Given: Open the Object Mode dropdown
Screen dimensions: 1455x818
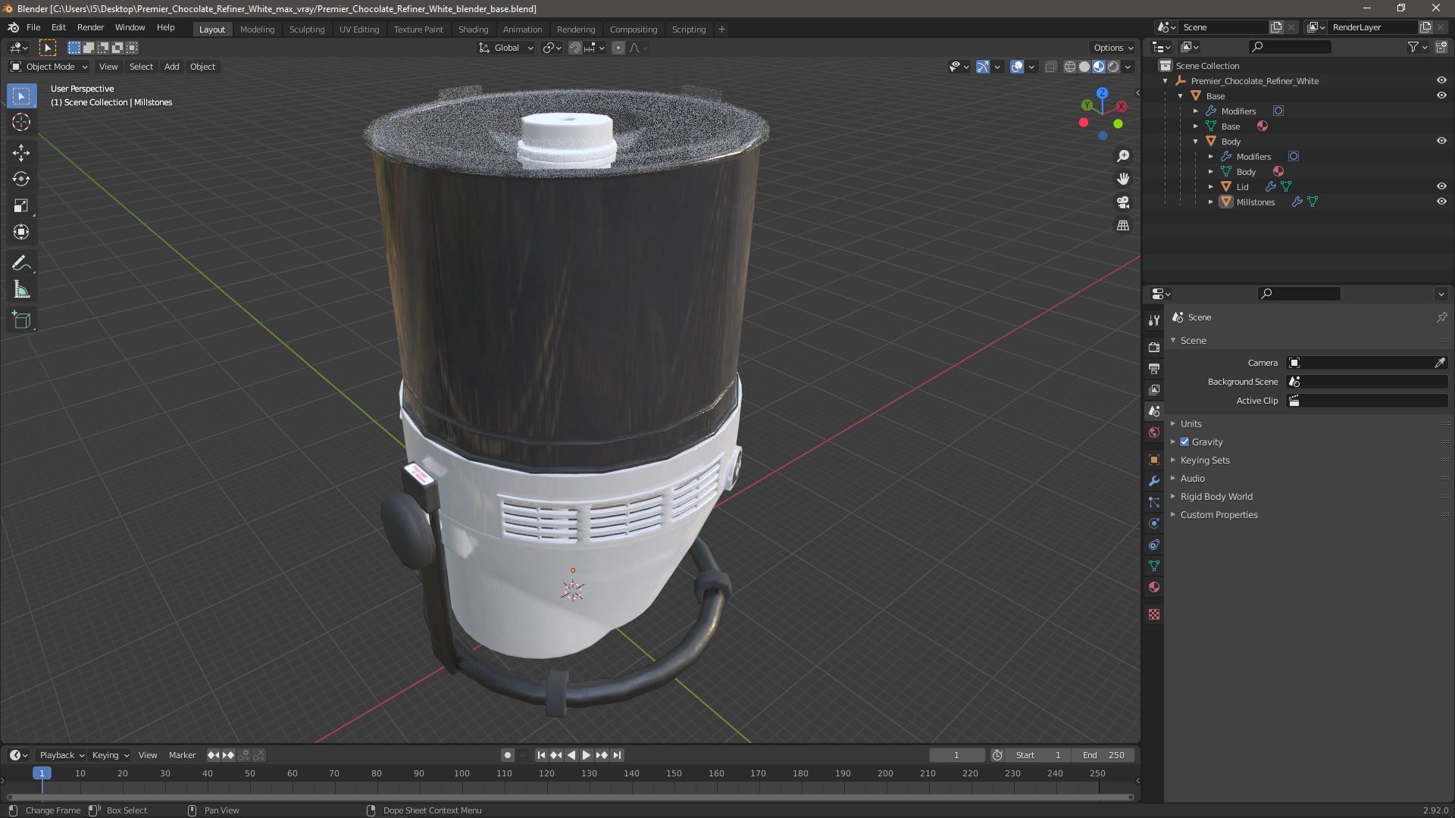Looking at the screenshot, I should coord(49,67).
